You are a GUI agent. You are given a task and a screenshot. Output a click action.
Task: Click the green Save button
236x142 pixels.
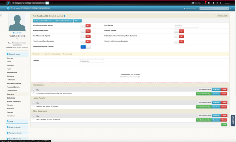[224, 125]
